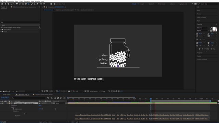Toggle Superscript in Character panel

pyautogui.click(x=211, y=49)
